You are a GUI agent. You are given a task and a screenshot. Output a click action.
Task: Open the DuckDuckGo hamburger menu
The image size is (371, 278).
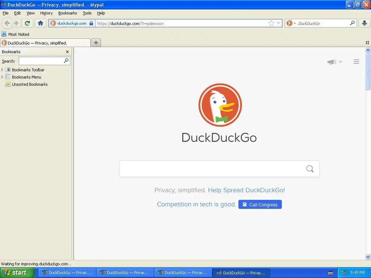coord(357,62)
